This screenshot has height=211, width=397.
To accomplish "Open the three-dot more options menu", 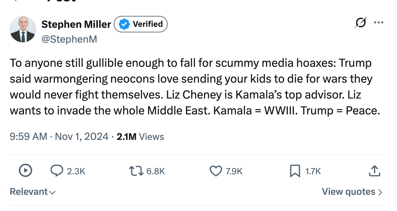I will click(x=379, y=22).
